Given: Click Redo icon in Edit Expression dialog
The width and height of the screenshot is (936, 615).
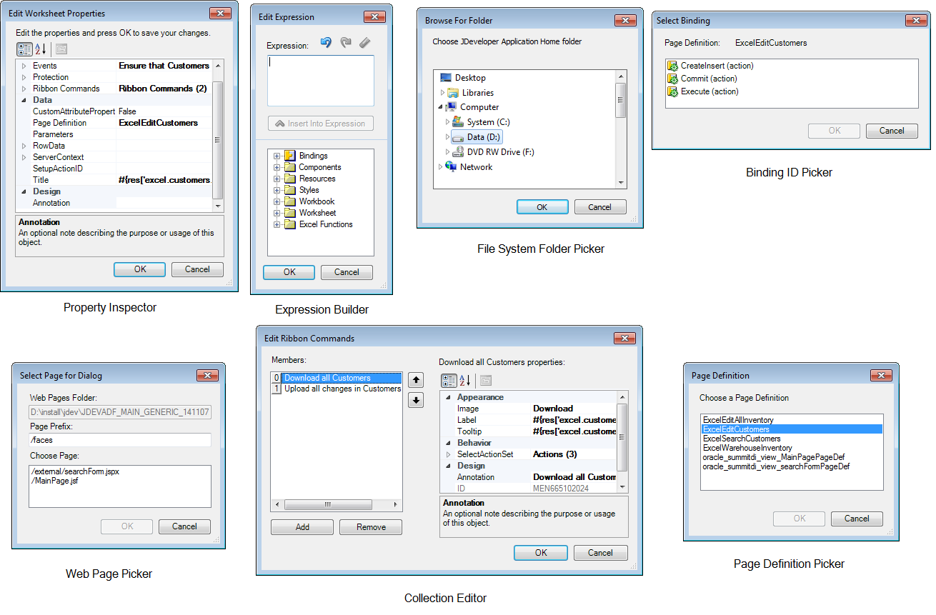Looking at the screenshot, I should click(346, 44).
